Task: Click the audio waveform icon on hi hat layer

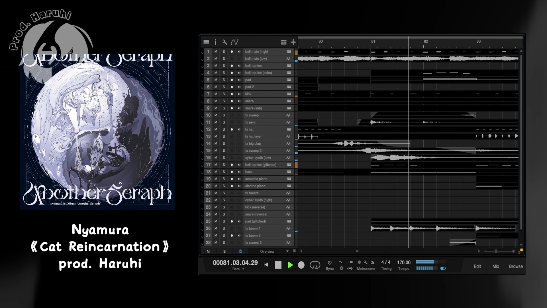Action: [x=289, y=137]
